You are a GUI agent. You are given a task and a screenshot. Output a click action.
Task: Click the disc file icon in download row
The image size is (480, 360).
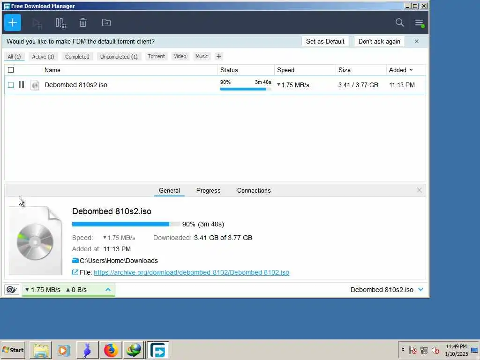tap(35, 85)
